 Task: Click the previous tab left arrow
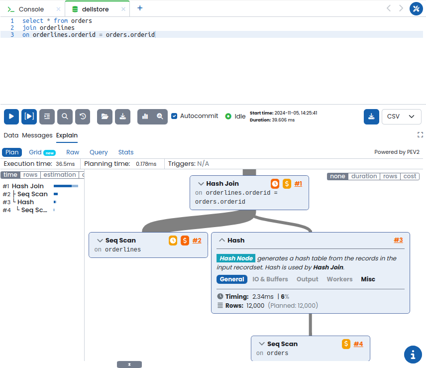click(389, 8)
